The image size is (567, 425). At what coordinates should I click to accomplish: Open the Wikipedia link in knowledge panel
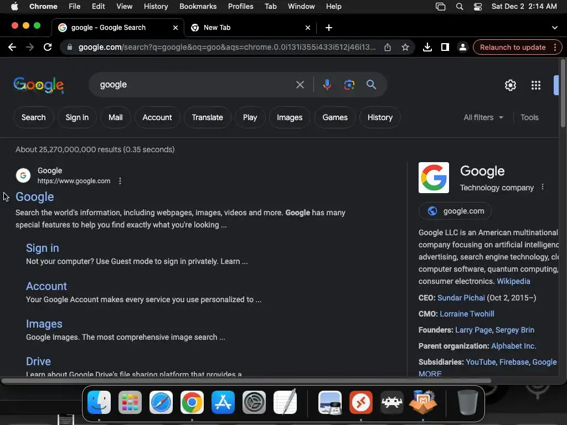(513, 281)
